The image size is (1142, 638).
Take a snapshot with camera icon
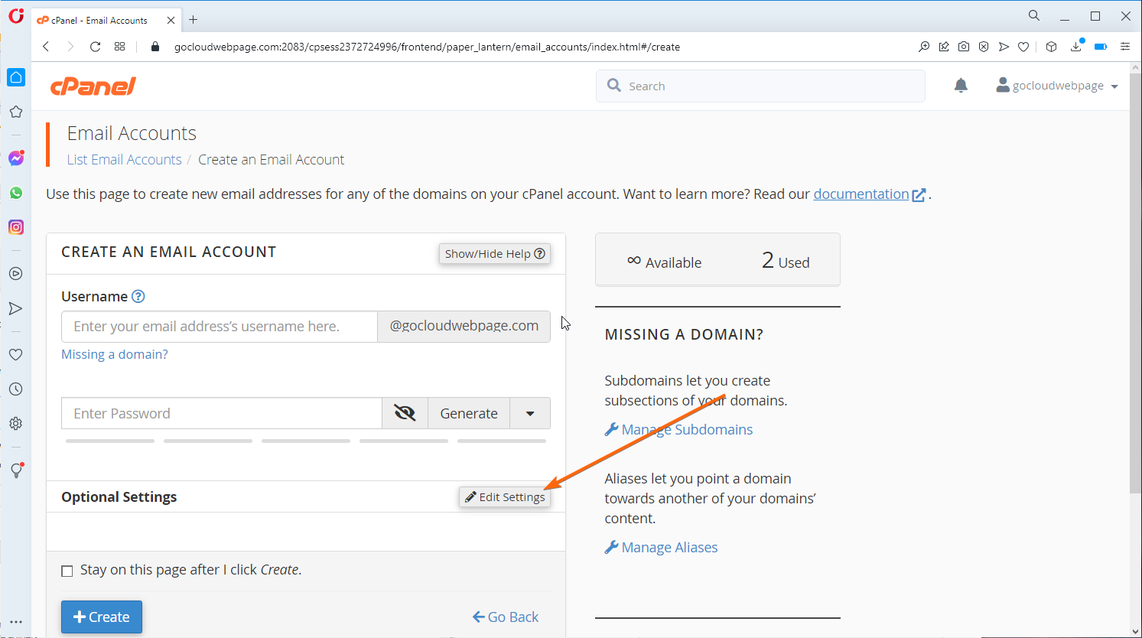(964, 47)
